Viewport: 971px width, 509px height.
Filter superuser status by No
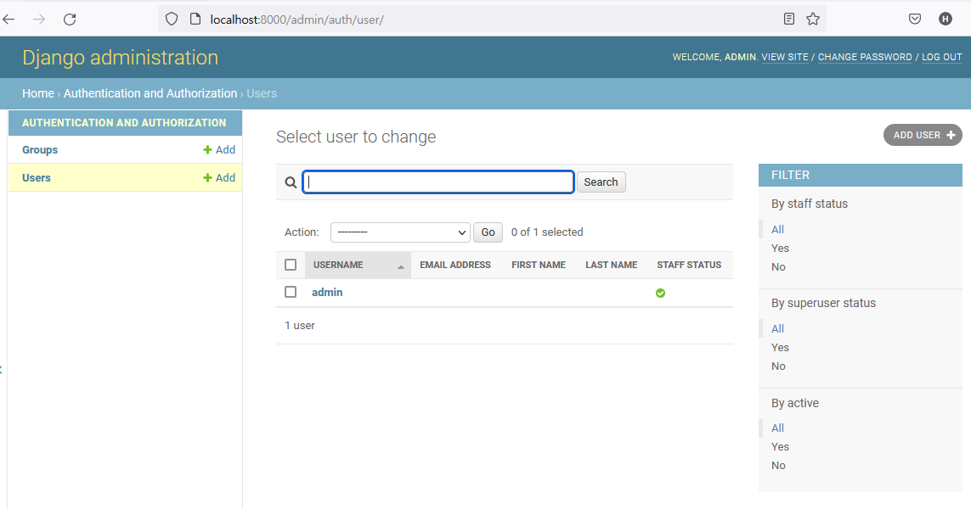pyautogui.click(x=778, y=366)
